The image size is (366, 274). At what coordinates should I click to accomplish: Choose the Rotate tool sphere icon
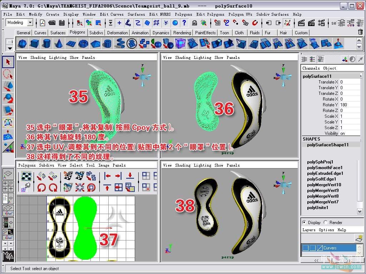8,98
